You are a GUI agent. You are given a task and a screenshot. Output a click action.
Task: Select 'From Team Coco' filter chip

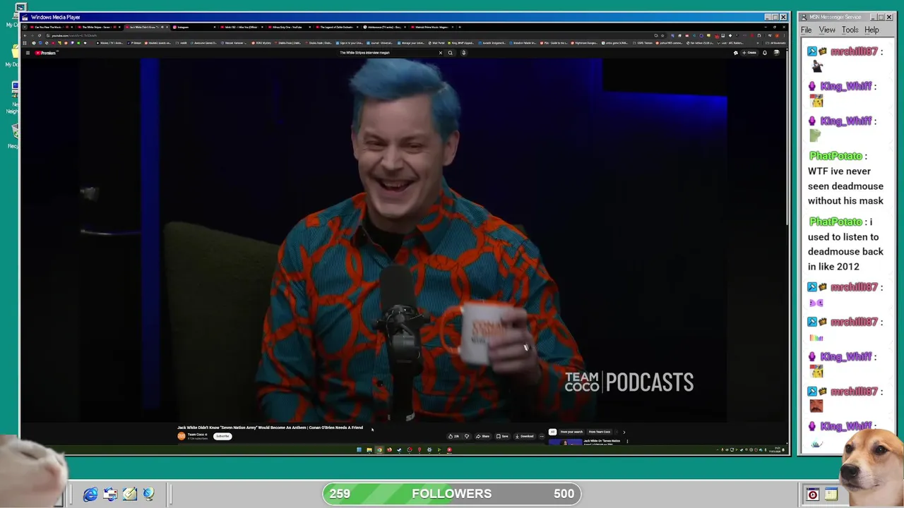(x=600, y=432)
